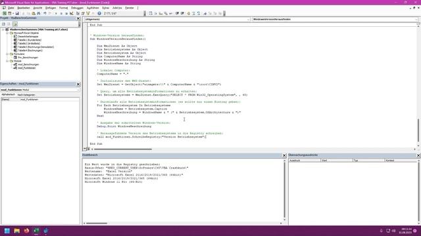Image resolution: width=421 pixels, height=236 pixels.
Task: Click the Quick Info icon in Edit toolbar
Action: click(x=161, y=13)
